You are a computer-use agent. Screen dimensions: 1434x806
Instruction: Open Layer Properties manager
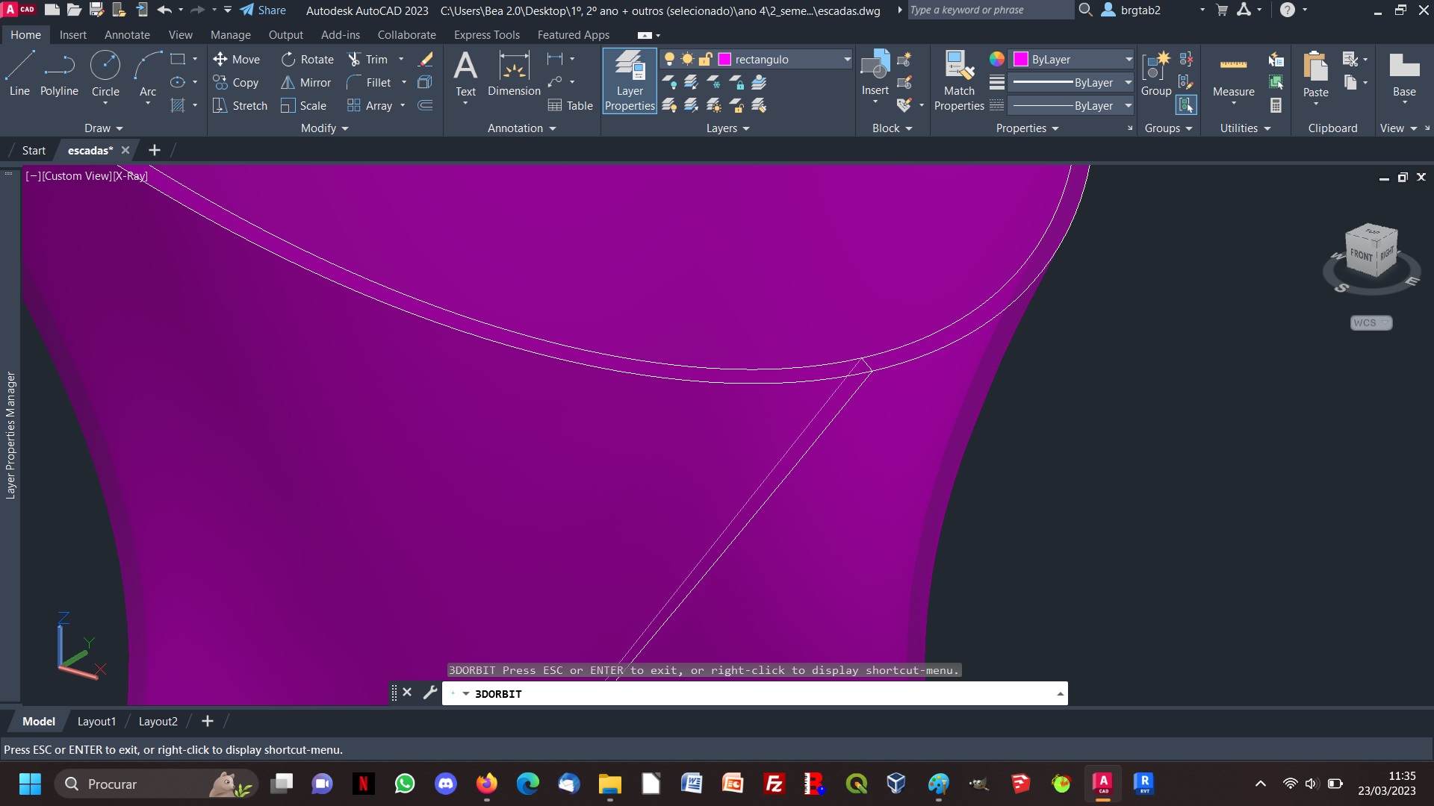pos(630,81)
